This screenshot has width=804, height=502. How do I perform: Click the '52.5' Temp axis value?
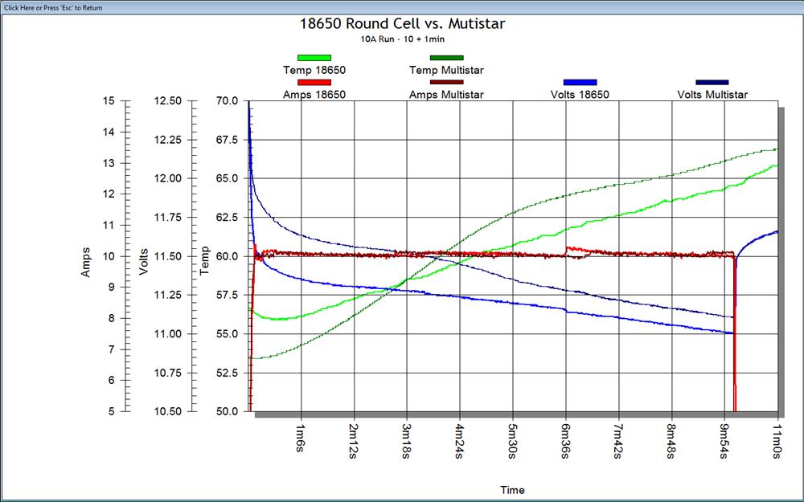(226, 373)
